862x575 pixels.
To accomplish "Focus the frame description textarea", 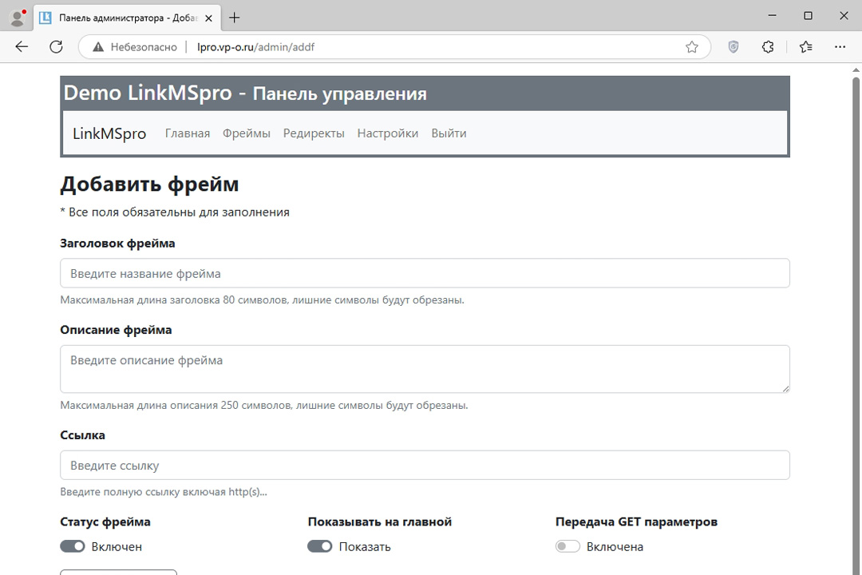I will (425, 369).
